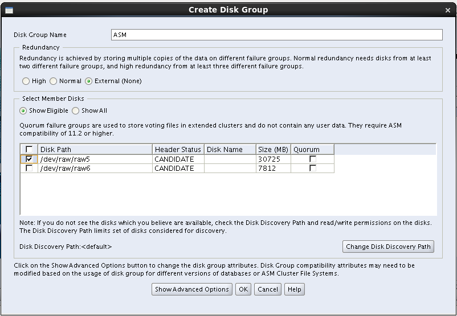The width and height of the screenshot is (457, 316).
Task: Enable Quorum for /dev/raw/raw6
Action: pyautogui.click(x=312, y=168)
